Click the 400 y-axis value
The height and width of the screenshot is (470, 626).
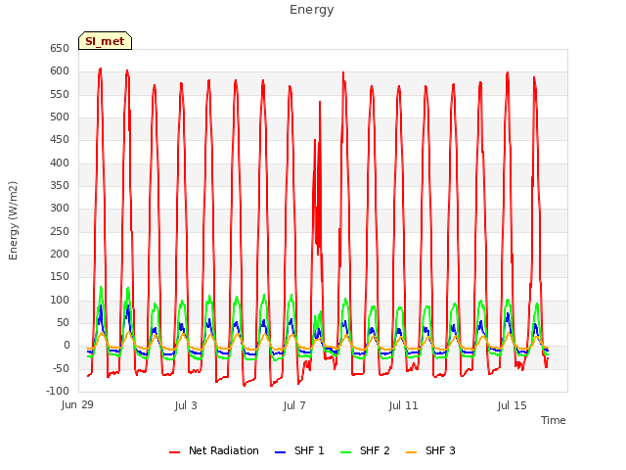pos(60,164)
